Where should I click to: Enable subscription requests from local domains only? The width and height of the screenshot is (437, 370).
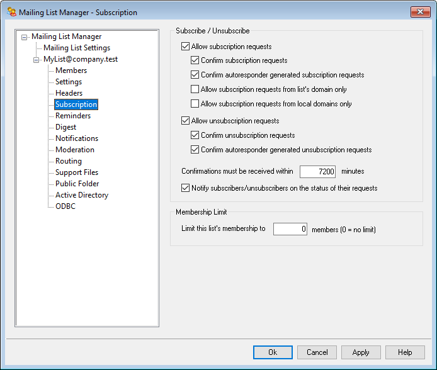(195, 104)
